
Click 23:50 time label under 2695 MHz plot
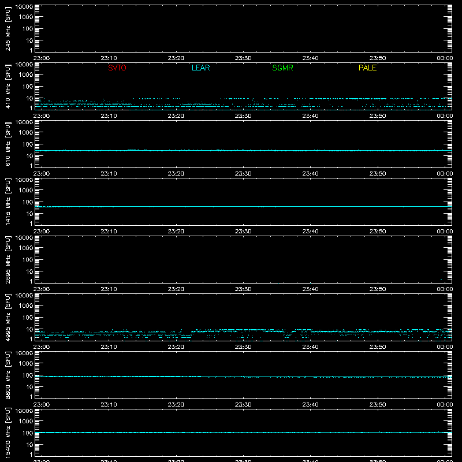pyautogui.click(x=378, y=289)
